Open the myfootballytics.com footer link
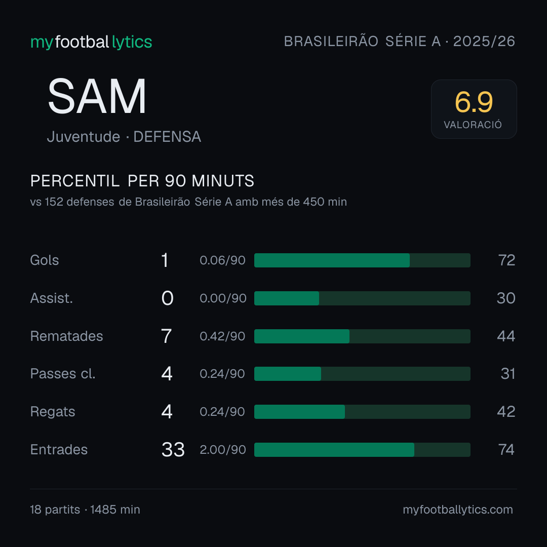 458,510
